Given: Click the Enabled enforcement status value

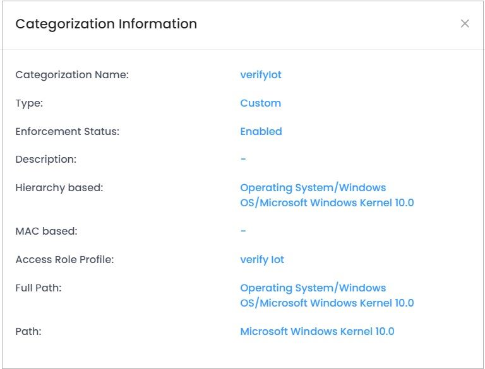Looking at the screenshot, I should pyautogui.click(x=261, y=132).
